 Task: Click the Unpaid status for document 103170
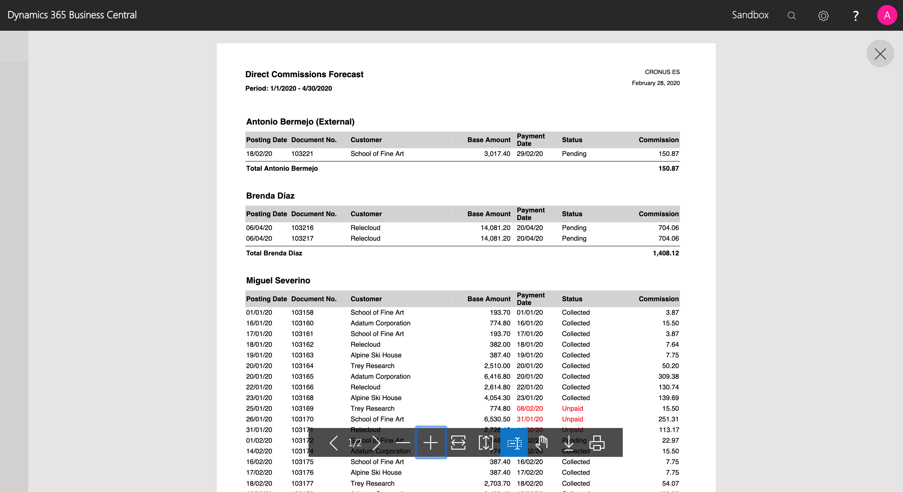point(572,419)
